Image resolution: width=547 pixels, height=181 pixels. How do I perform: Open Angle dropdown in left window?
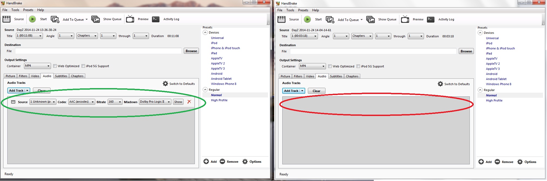pos(66,36)
